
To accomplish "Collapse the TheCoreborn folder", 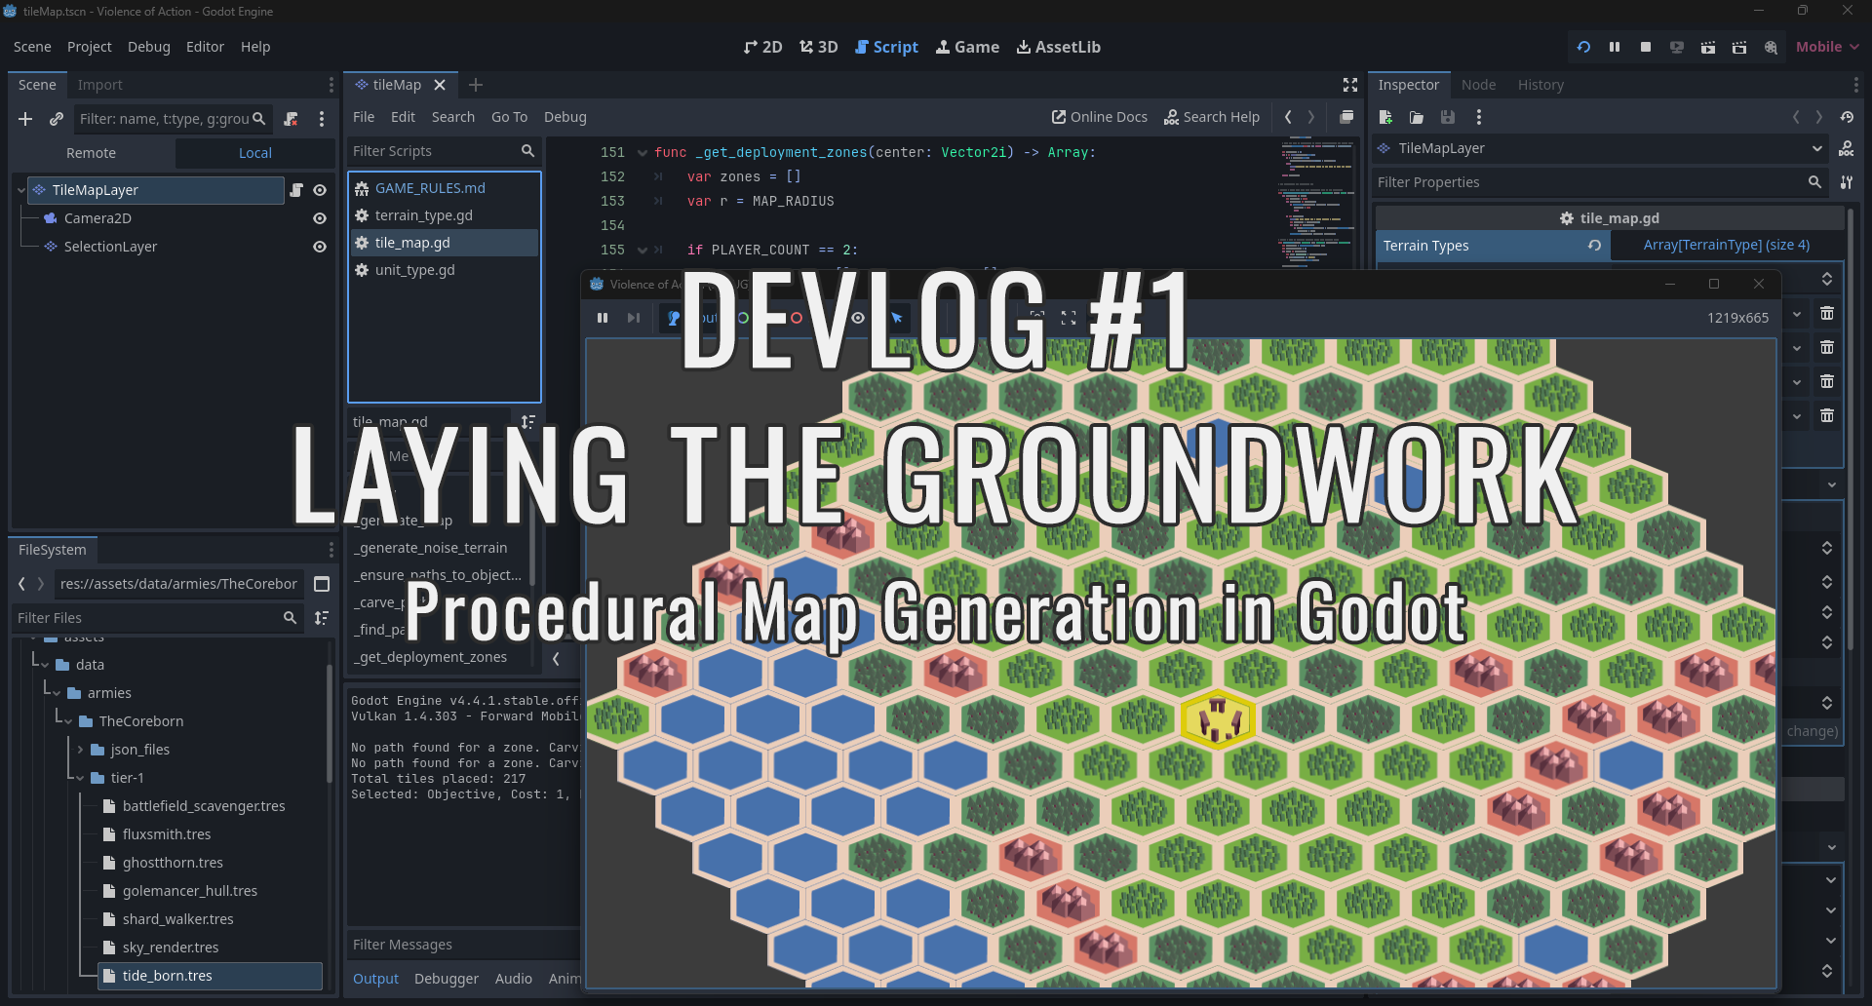I will tap(70, 720).
